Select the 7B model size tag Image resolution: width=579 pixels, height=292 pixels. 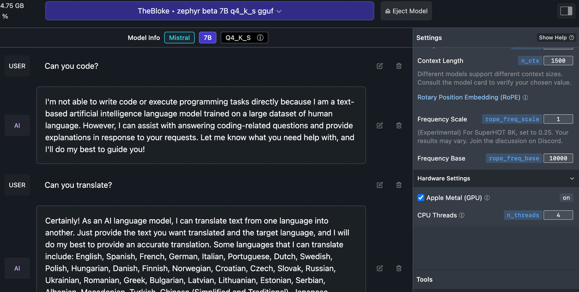(207, 38)
